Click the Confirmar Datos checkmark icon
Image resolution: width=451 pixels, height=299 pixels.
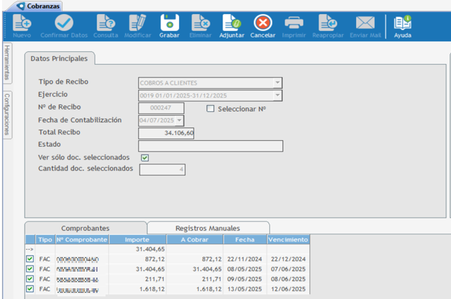coord(64,23)
